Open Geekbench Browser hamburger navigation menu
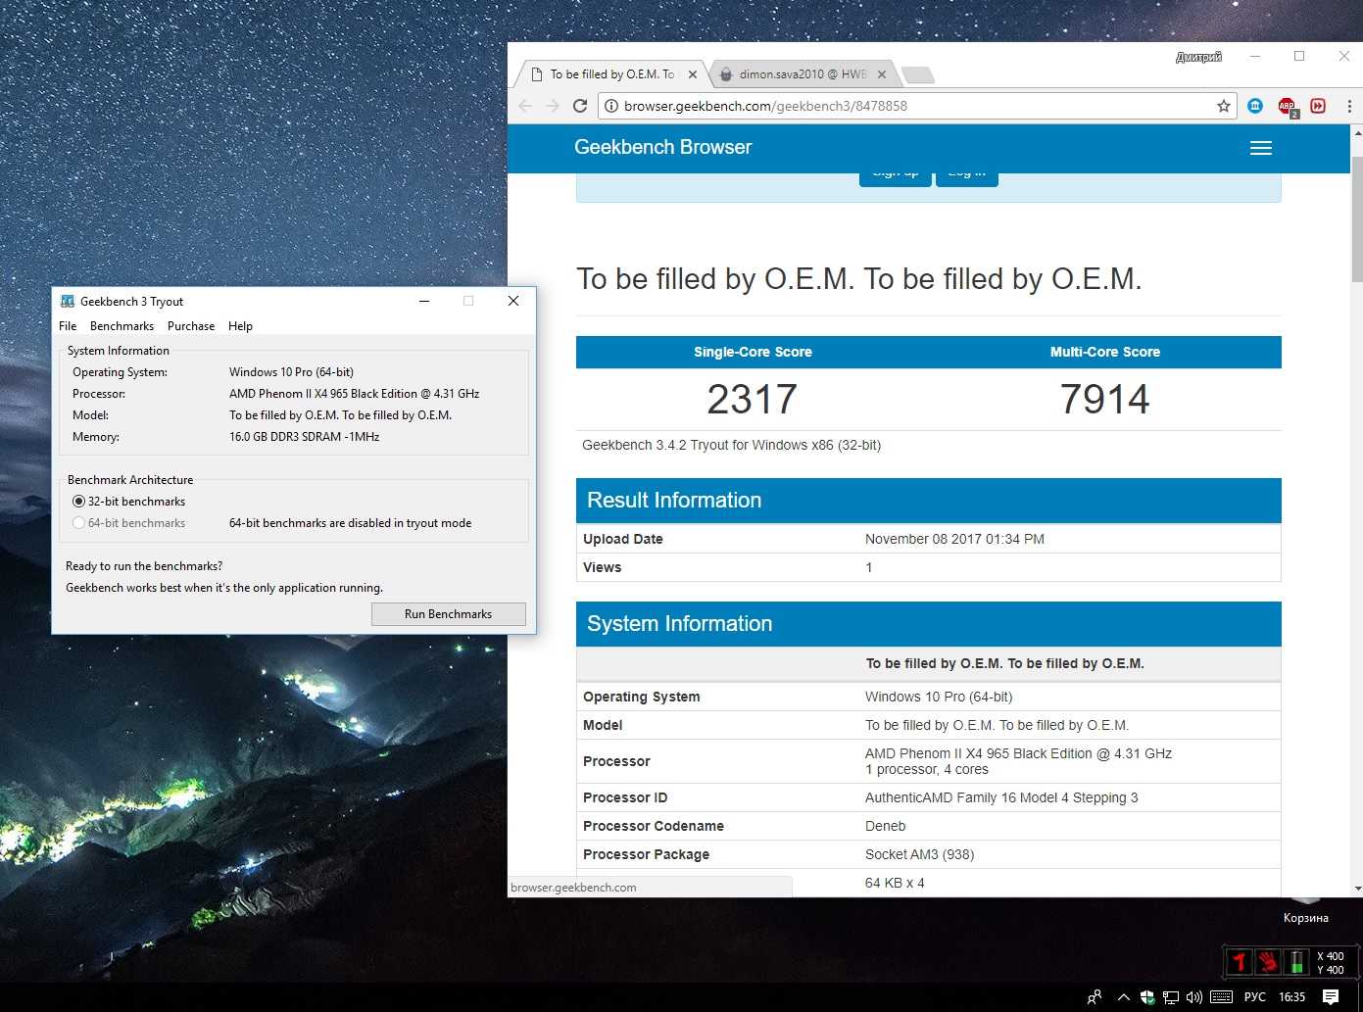Screen dimensions: 1363x1012 click(x=1261, y=148)
